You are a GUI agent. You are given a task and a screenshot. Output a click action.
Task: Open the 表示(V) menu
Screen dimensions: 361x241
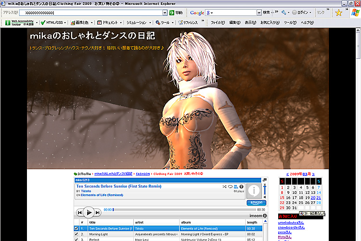coord(250,23)
